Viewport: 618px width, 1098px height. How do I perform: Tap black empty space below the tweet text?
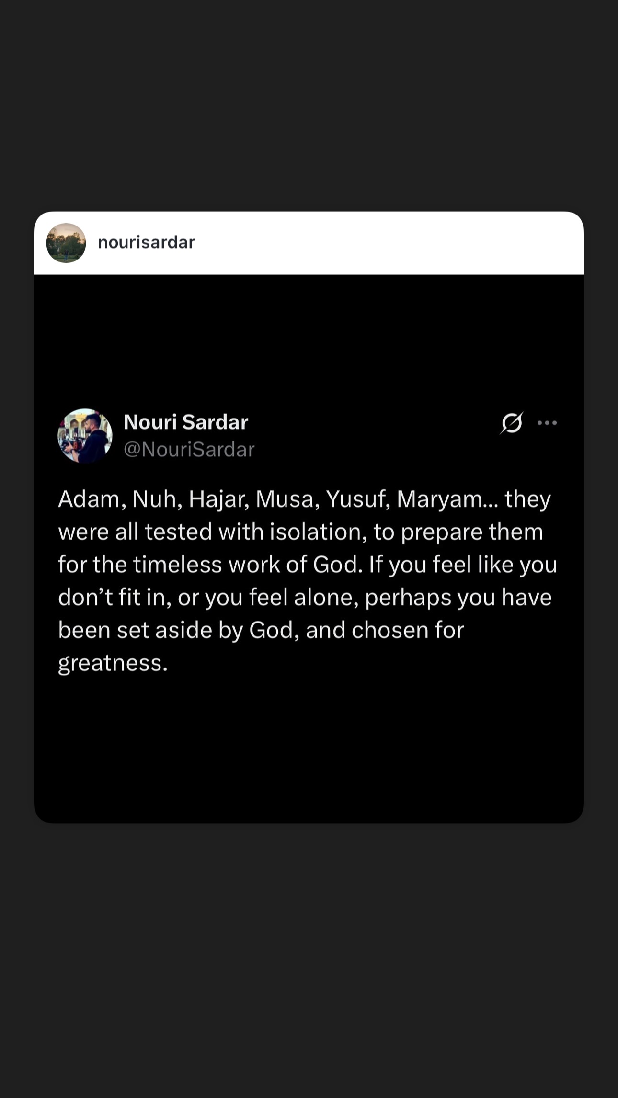309,747
